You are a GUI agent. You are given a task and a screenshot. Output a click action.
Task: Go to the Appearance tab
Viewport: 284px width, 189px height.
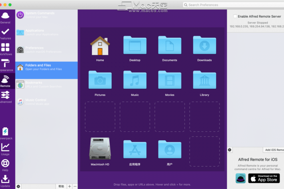pos(5,65)
